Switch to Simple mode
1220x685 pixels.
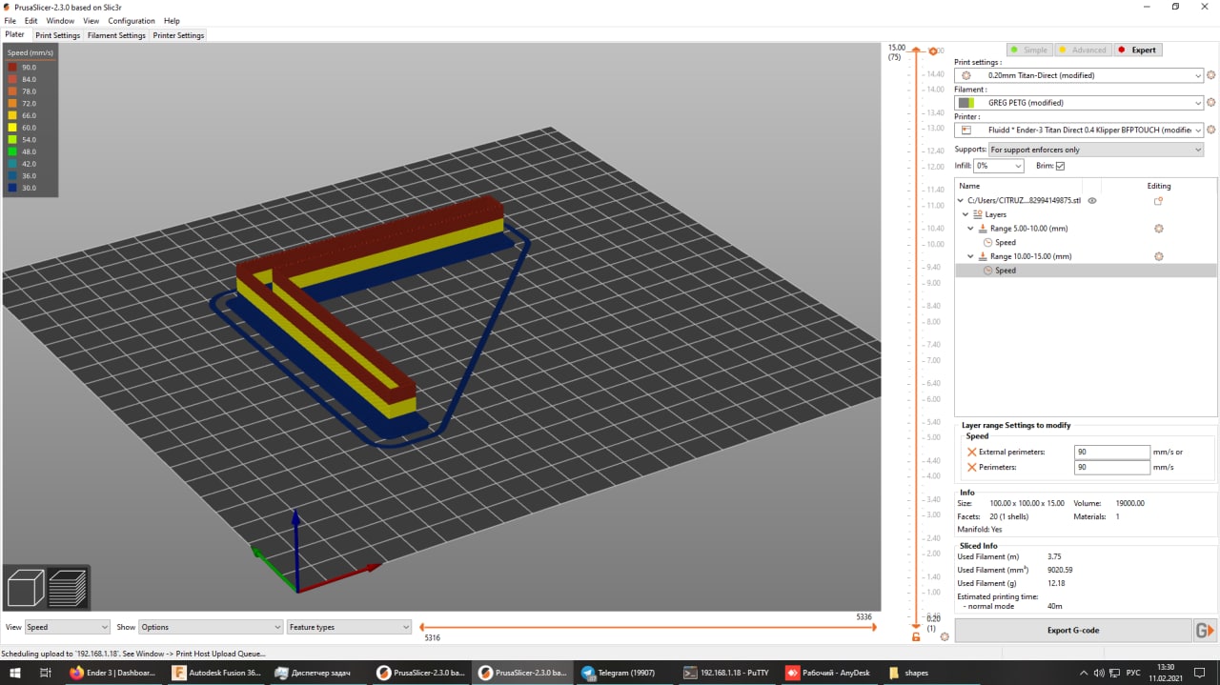coord(1030,50)
